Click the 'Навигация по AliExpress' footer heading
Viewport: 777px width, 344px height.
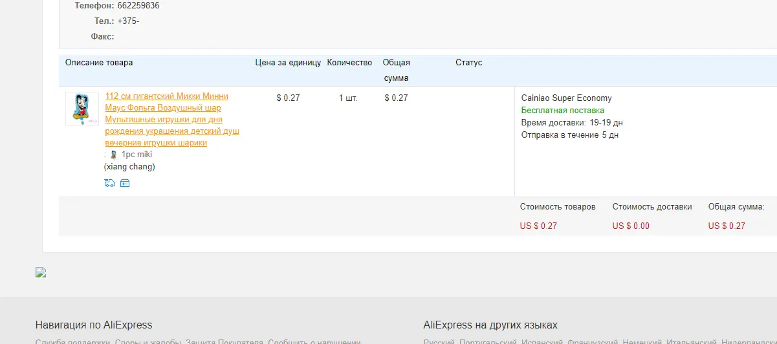tap(94, 325)
